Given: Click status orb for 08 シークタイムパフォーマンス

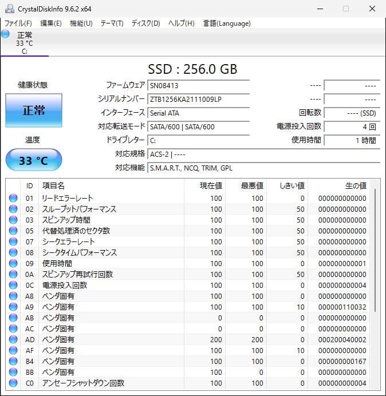Looking at the screenshot, I should pos(13,252).
